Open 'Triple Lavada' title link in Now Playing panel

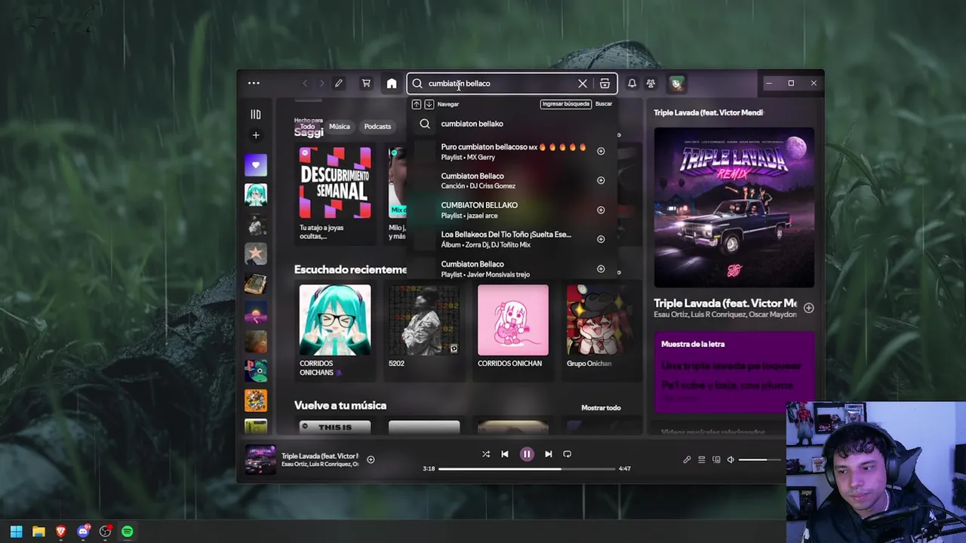pyautogui.click(x=725, y=303)
